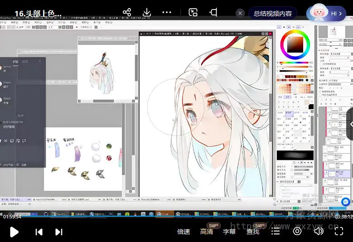Click the blue chat bubble icon
The width and height of the screenshot is (353, 242).
click(346, 201)
